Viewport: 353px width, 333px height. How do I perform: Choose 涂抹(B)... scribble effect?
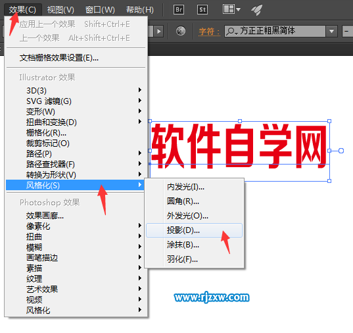click(195, 245)
